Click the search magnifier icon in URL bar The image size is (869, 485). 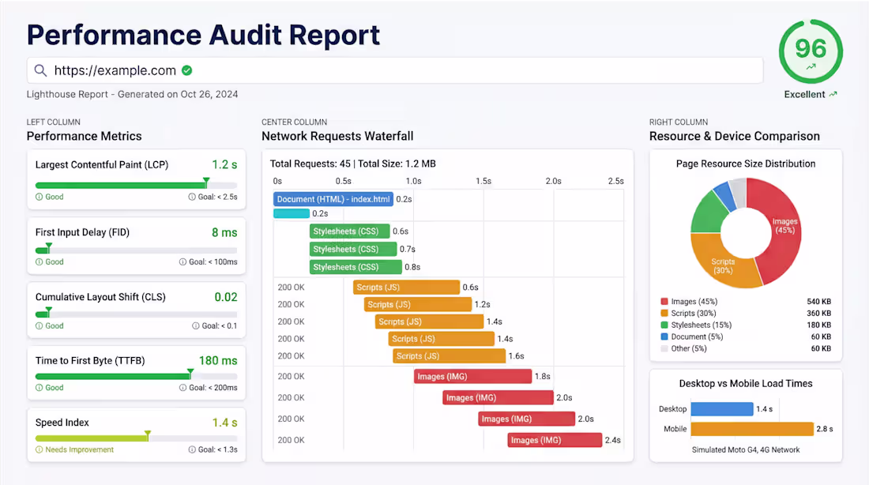(40, 70)
